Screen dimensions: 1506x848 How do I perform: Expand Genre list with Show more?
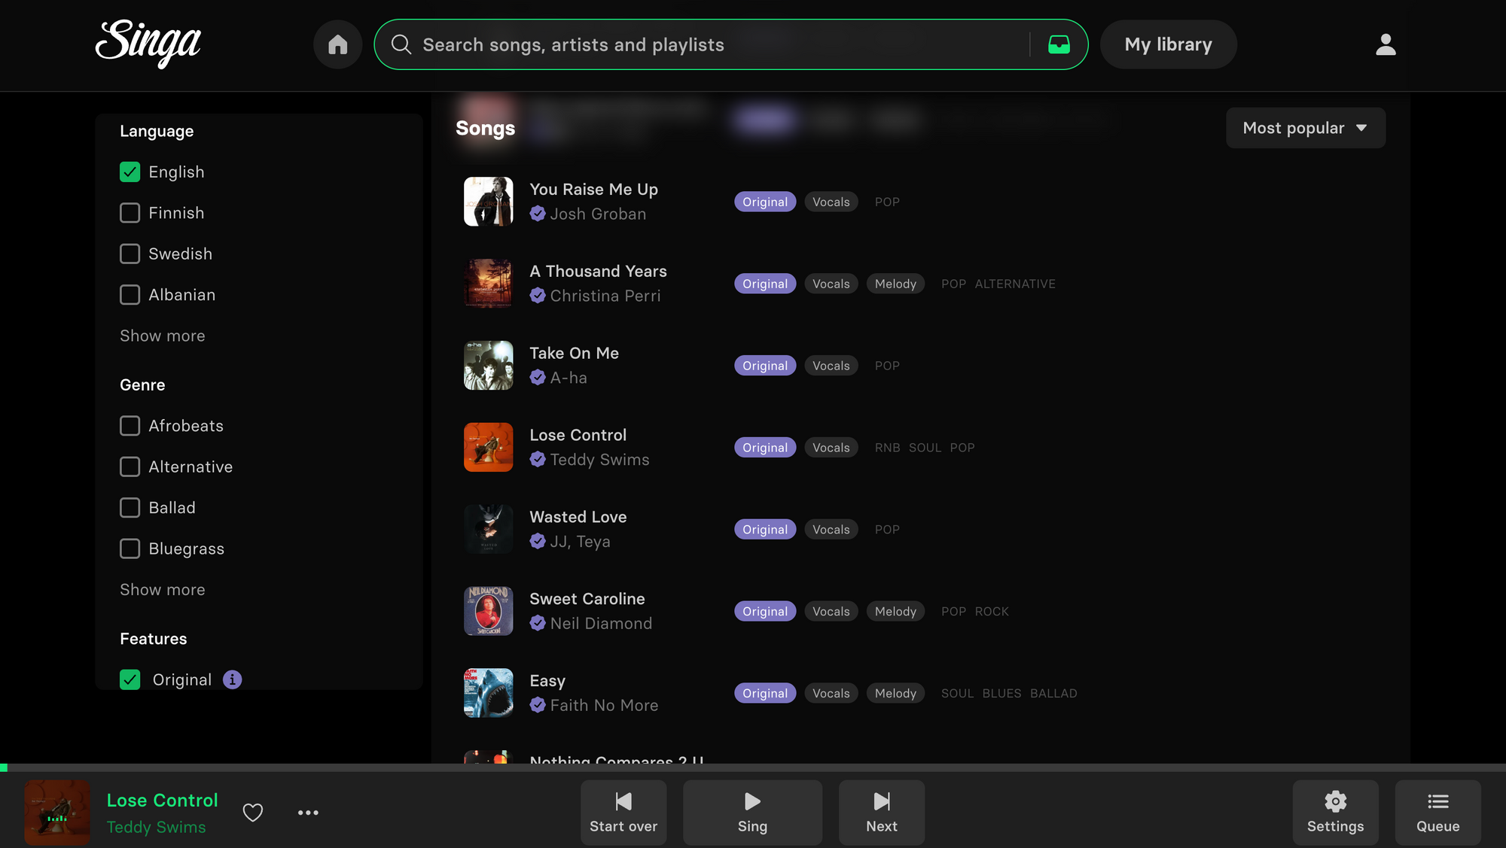click(162, 590)
